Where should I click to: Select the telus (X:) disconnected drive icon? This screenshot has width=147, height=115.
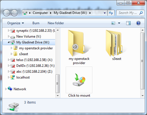13,60
